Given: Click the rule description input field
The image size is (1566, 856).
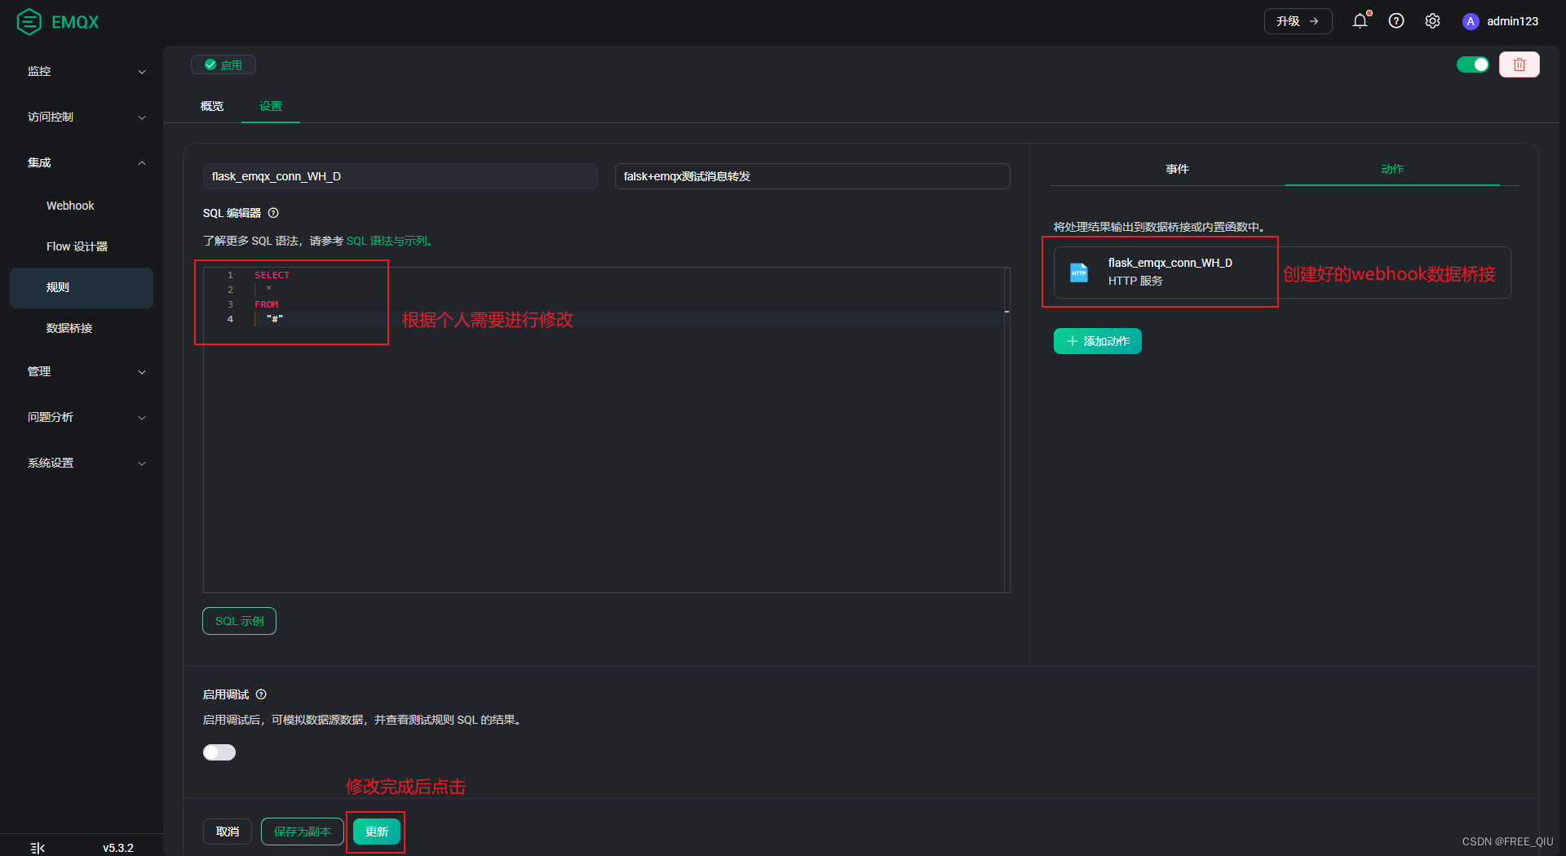Looking at the screenshot, I should [812, 176].
